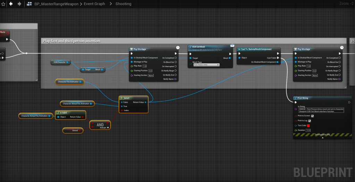Click the Print String Duration value field
Viewport: 355px width, 182px height.
coord(308,130)
